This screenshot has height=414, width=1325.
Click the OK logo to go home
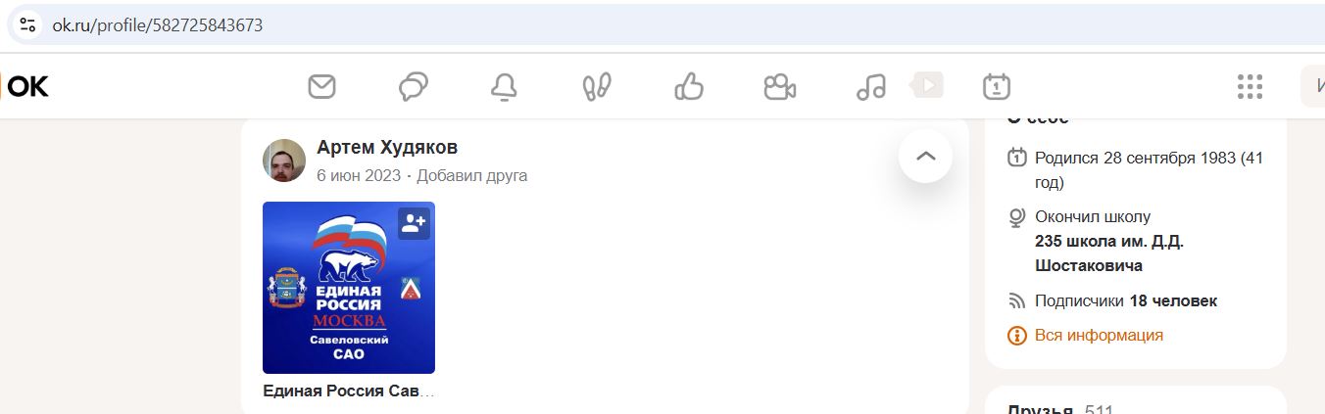click(25, 87)
